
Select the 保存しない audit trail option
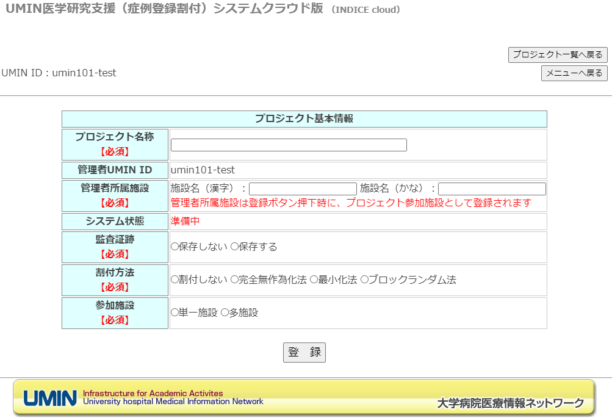coord(174,247)
